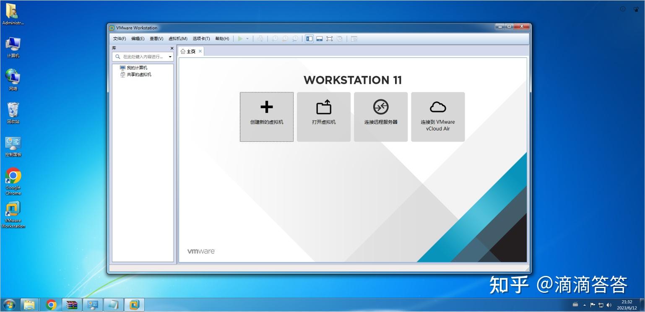Select the enter full screen toolbar icon
This screenshot has width=645, height=312.
coord(330,38)
